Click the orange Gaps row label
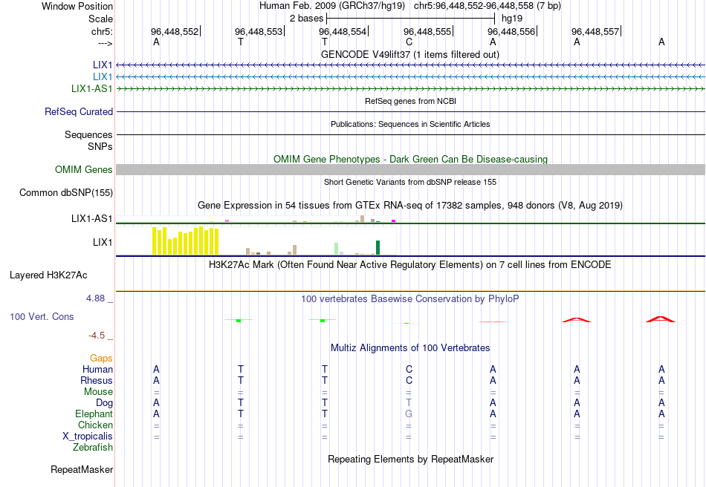 101,358
